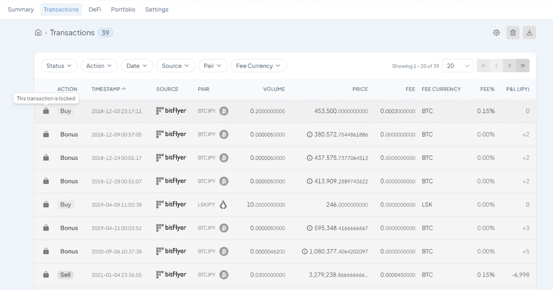Jump to the last page
Image resolution: width=553 pixels, height=290 pixels.
(x=523, y=66)
